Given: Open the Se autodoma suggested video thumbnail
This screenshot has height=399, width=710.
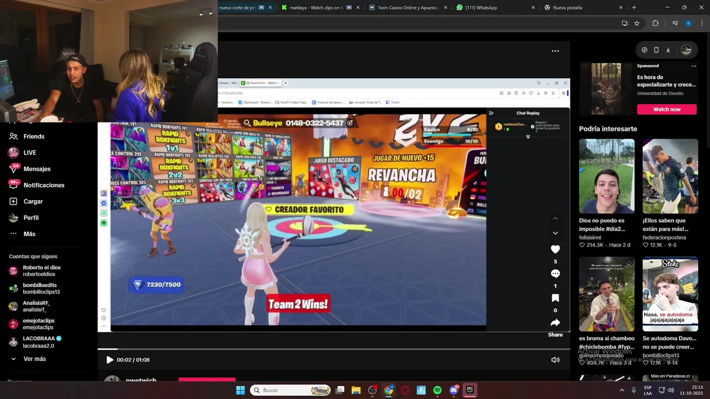Looking at the screenshot, I should pos(670,294).
